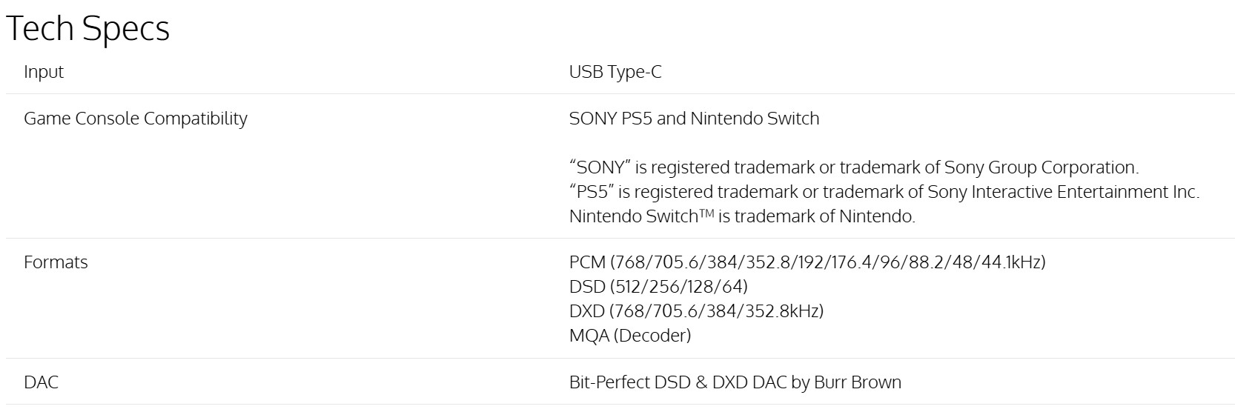Select the USB Type-C value text

coord(615,72)
